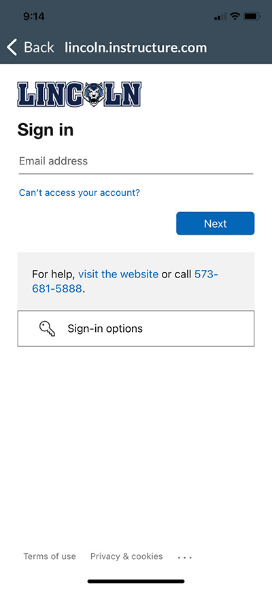Open the "Can't access your account?" link

pyautogui.click(x=80, y=192)
